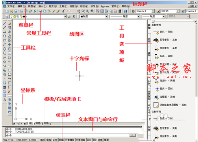This screenshot has height=142, width=198.
Task: Click the Zoom realtime magnifier icon
Action: pos(83,11)
